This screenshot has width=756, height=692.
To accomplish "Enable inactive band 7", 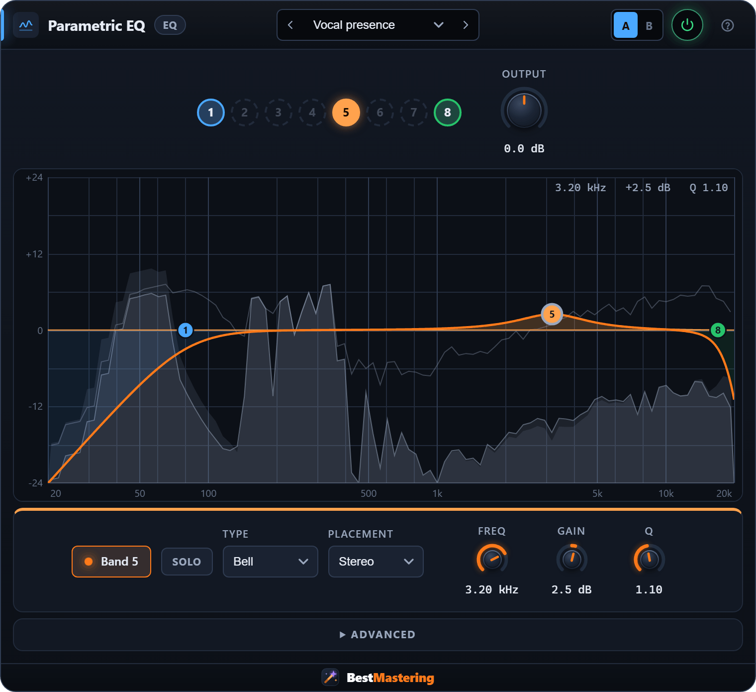I will 414,113.
